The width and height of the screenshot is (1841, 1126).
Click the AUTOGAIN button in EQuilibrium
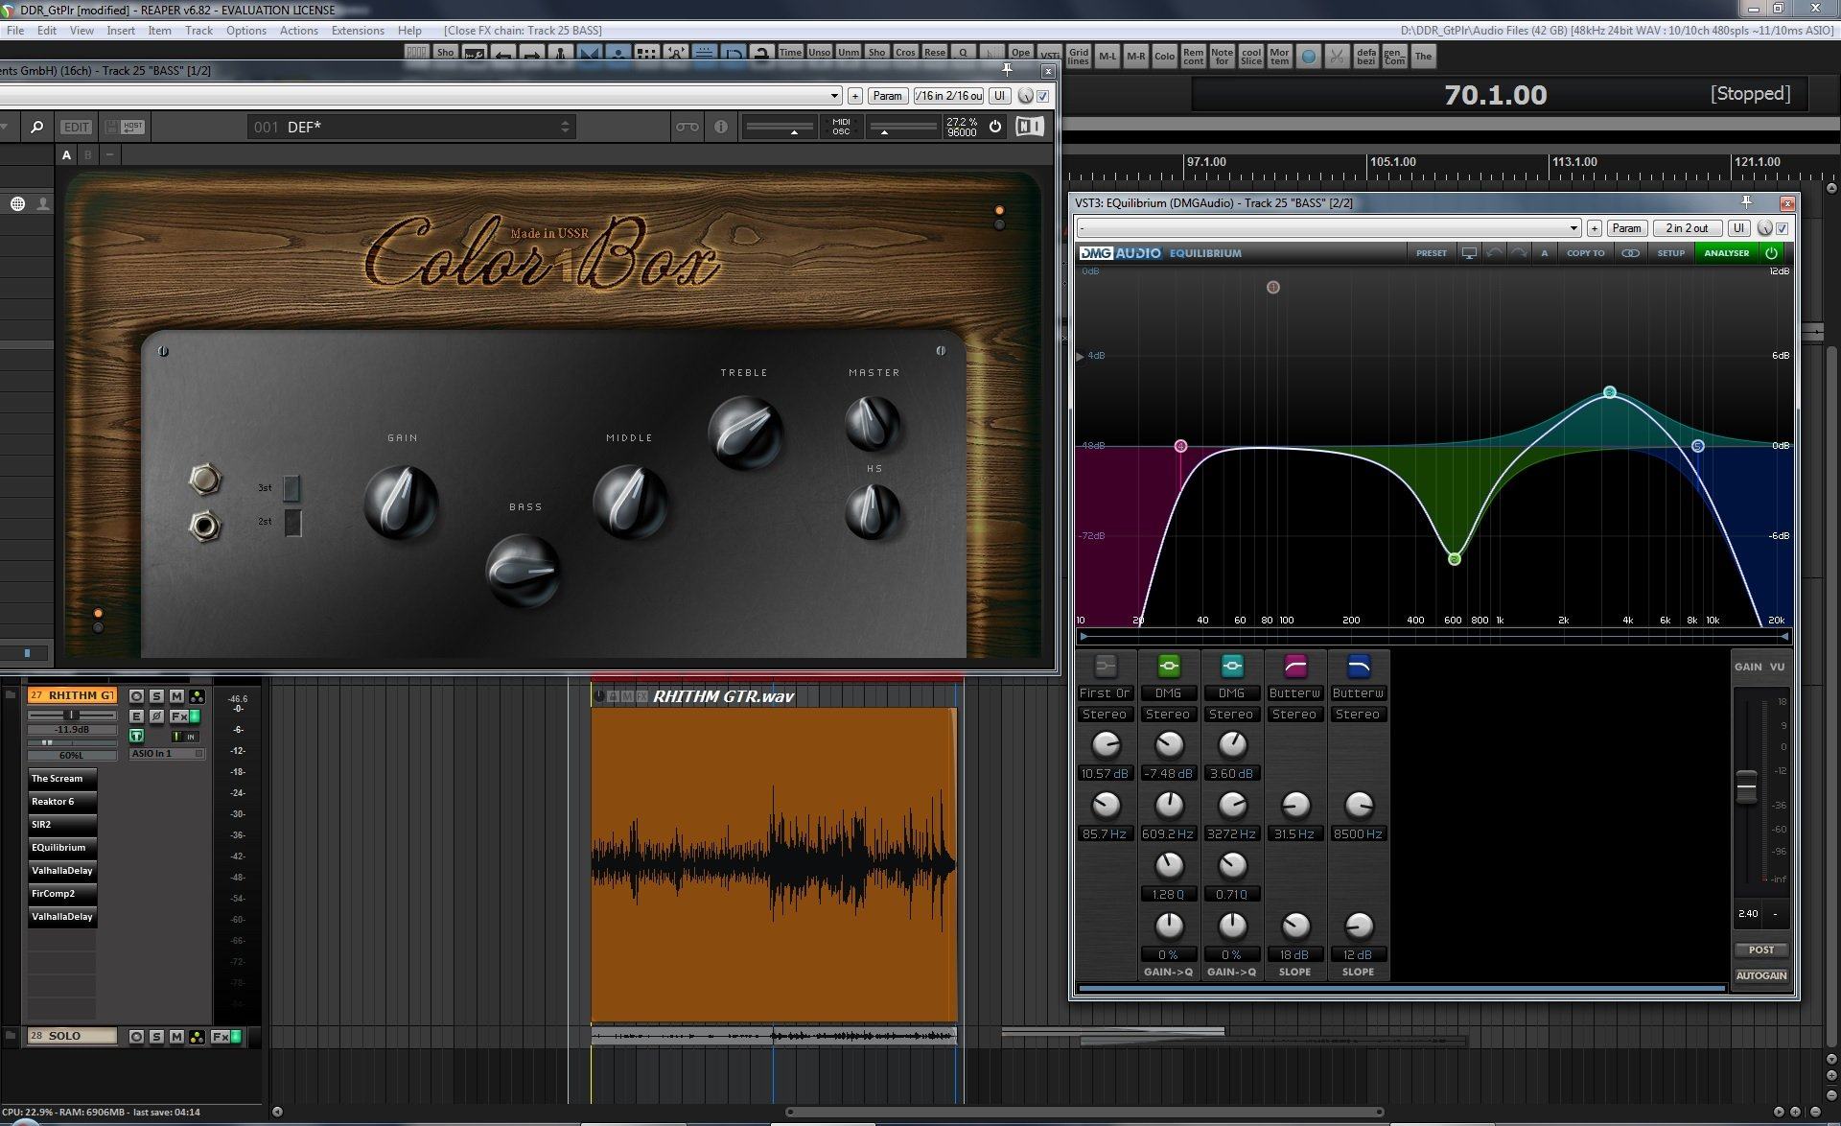pos(1760,975)
